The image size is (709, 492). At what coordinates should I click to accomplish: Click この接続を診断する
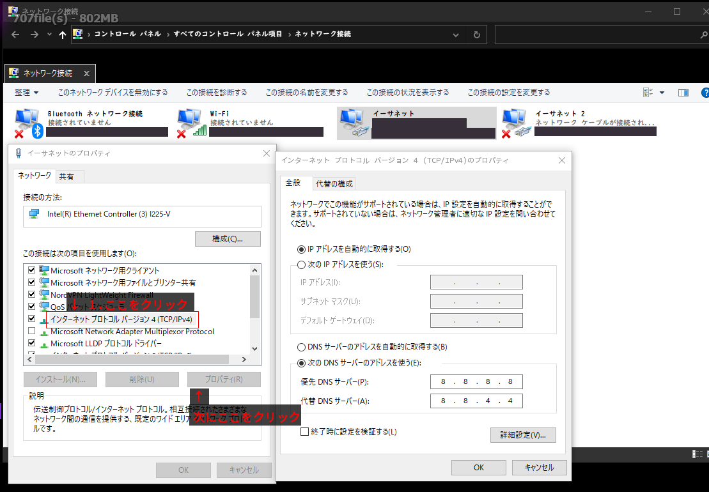click(217, 92)
